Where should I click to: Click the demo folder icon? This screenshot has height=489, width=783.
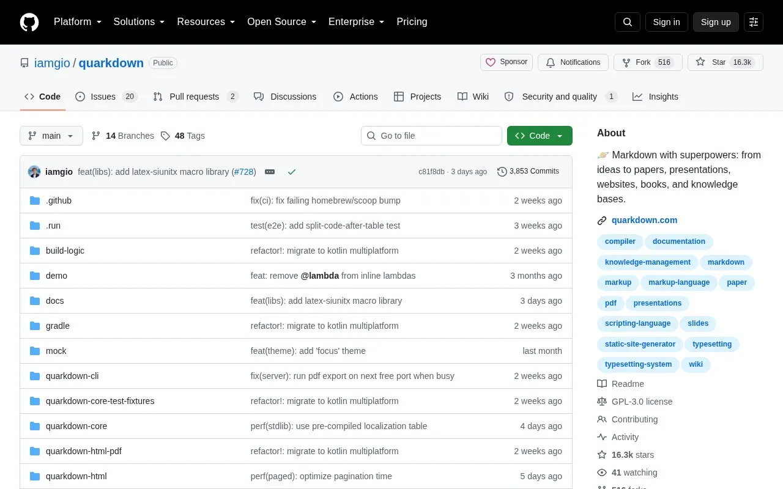coord(35,276)
